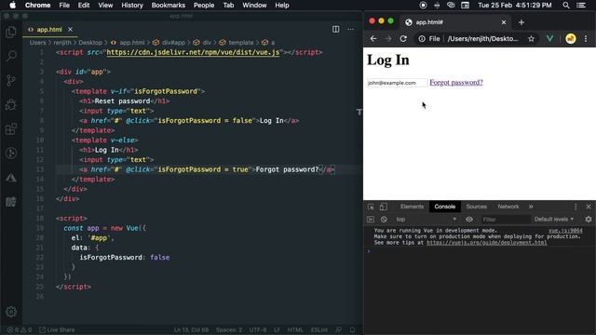This screenshot has height=335, width=596.
Task: Click the Chrome address bar
Action: click(482, 39)
